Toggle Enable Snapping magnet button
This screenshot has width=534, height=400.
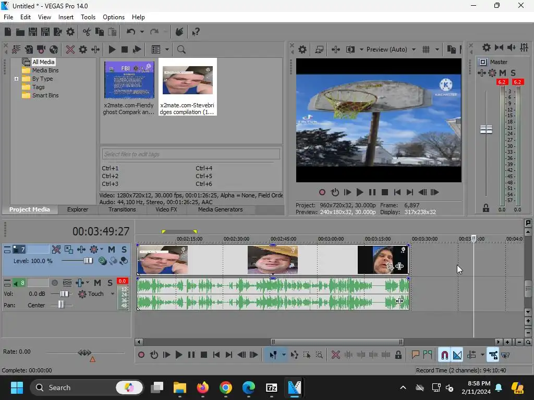pos(444,355)
